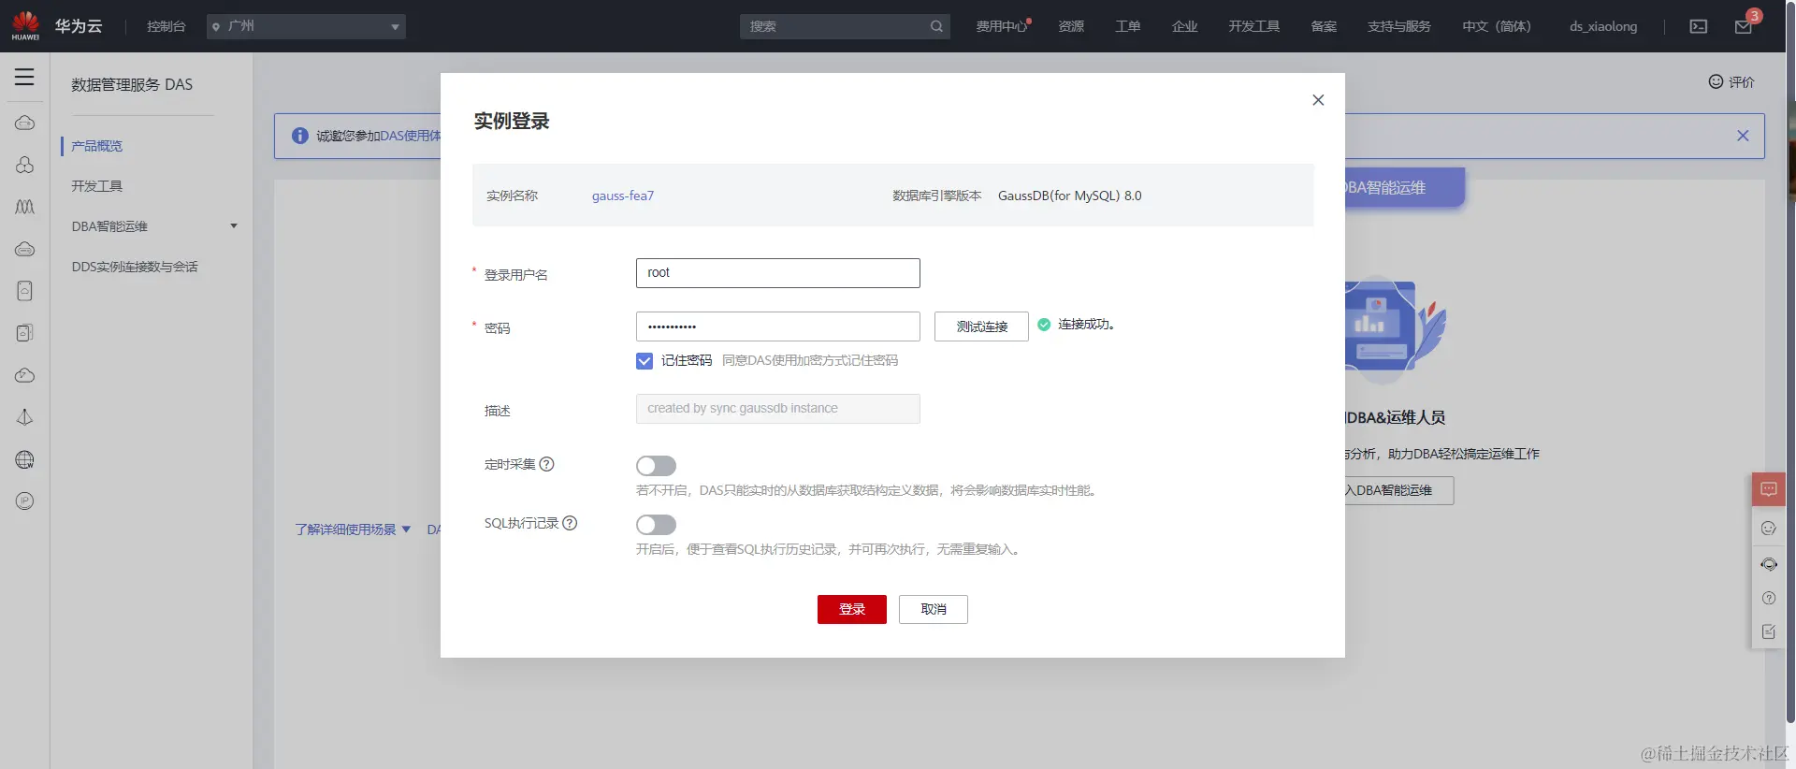Open the gauss-fea7 instance link
The width and height of the screenshot is (1796, 769).
coord(623,196)
